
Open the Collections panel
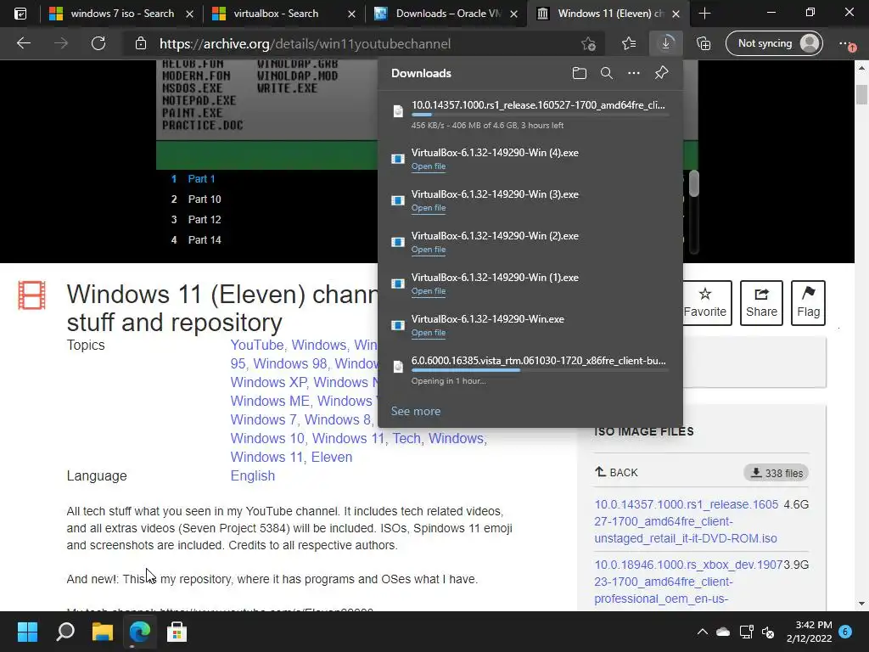704,43
